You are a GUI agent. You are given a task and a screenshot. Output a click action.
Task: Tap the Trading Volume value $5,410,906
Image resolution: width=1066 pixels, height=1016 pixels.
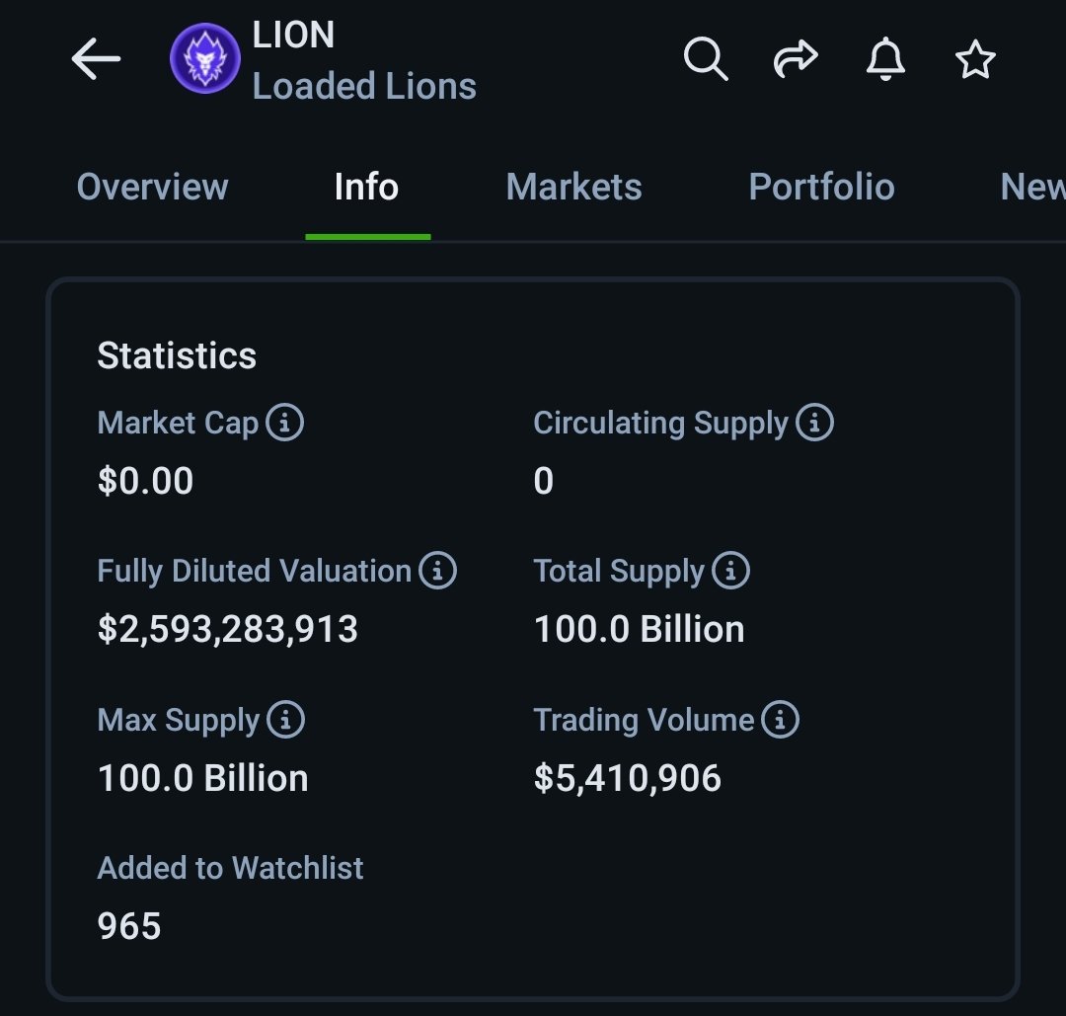627,779
